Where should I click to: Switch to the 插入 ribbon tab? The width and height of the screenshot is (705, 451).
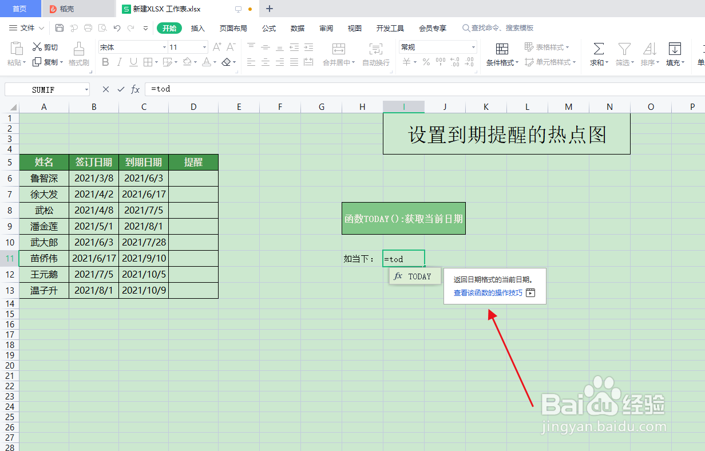(x=197, y=27)
